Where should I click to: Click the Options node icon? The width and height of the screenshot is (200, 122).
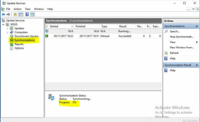(11, 48)
